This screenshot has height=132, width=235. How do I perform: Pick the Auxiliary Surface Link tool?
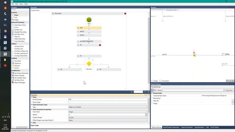21,51
